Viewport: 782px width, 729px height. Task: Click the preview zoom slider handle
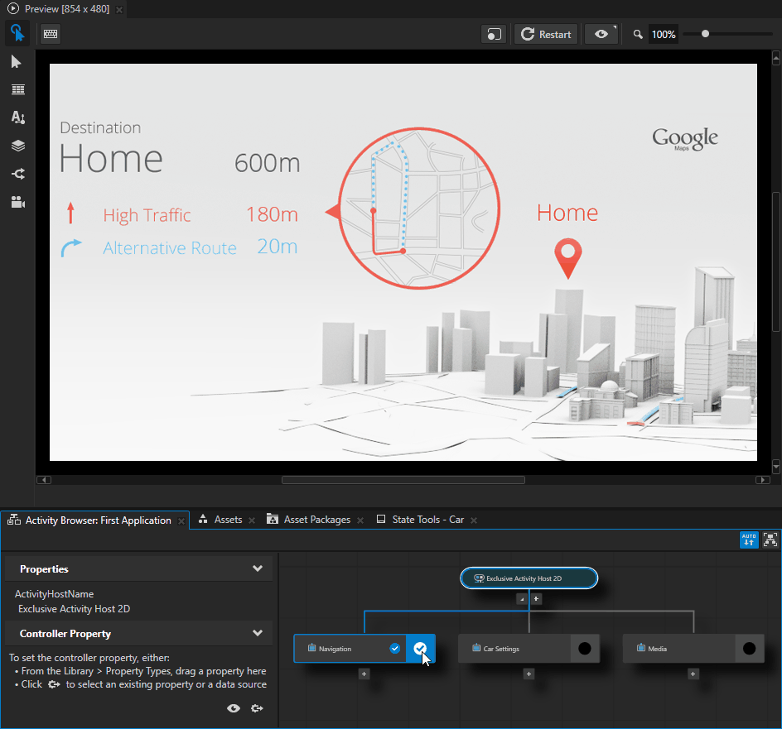point(705,34)
